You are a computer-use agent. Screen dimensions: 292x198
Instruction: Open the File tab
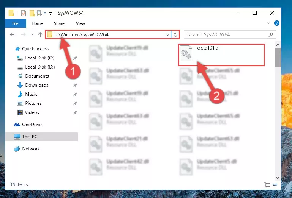[15, 23]
